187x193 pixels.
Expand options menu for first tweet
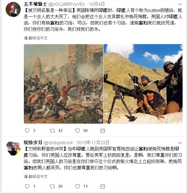coord(180,4)
